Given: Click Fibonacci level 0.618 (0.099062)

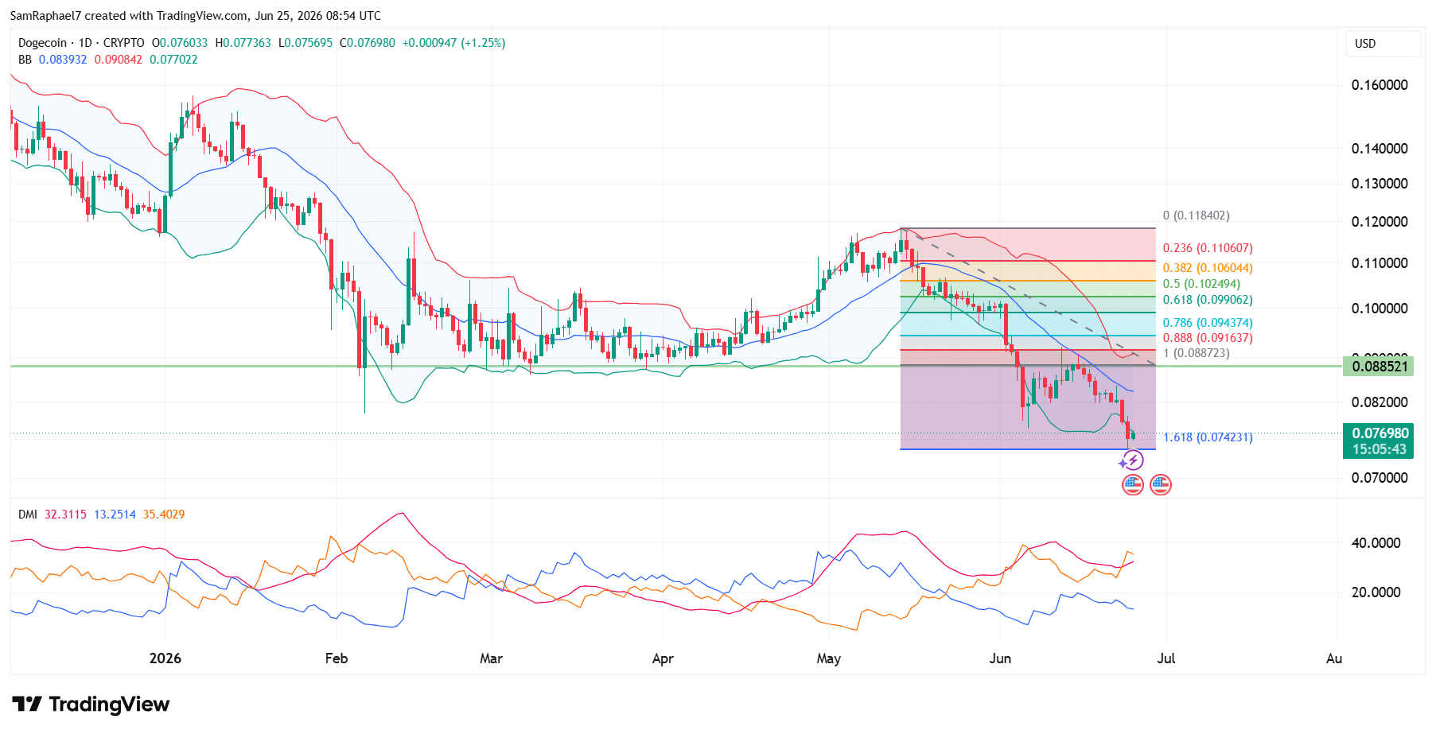Looking at the screenshot, I should pos(1208,300).
